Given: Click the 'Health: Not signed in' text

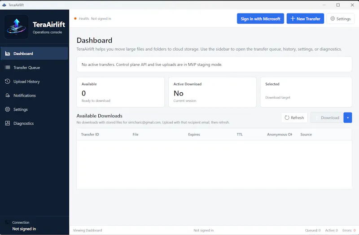Looking at the screenshot, I should (x=95, y=18).
